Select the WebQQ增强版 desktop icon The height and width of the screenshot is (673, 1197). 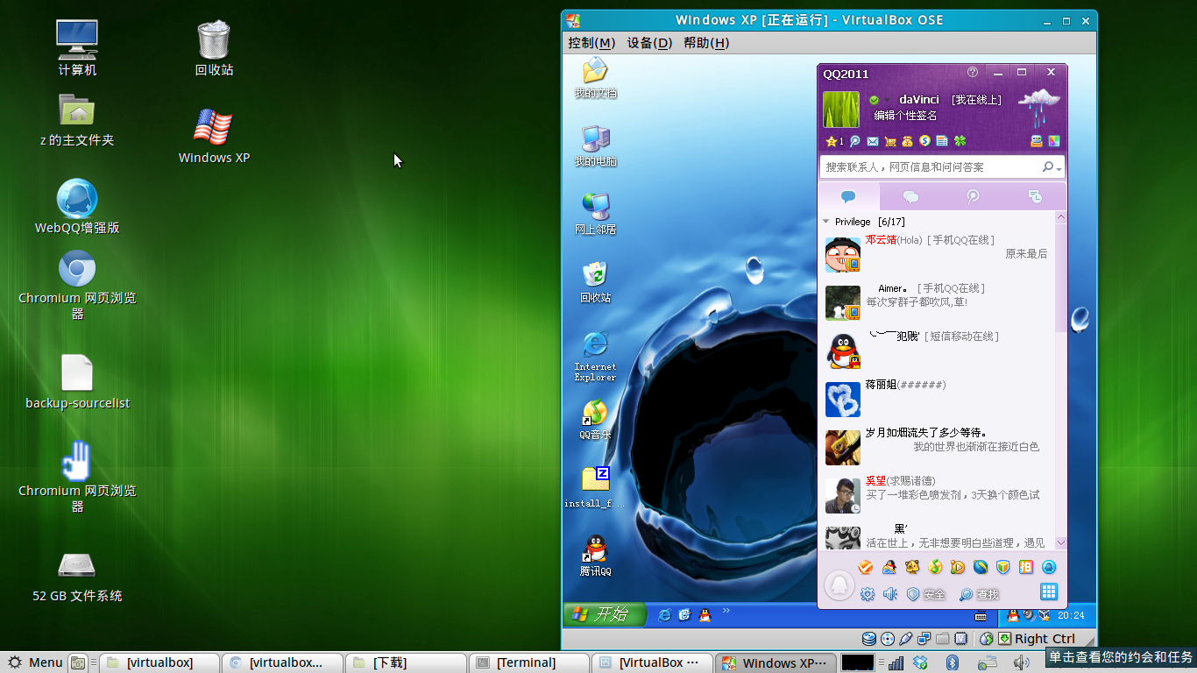77,207
